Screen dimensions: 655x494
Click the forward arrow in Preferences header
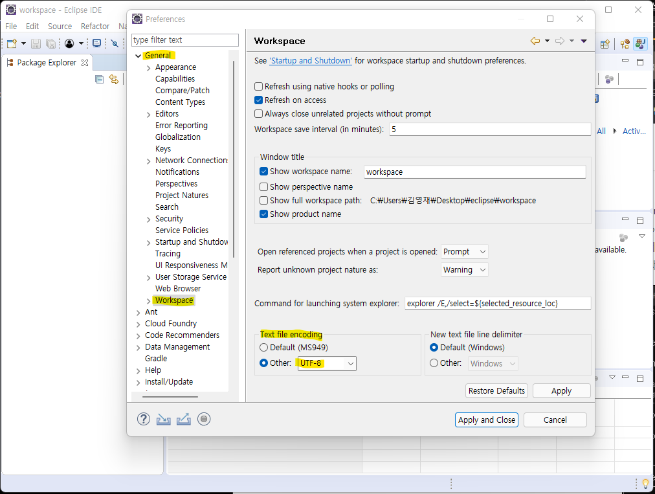tap(560, 41)
